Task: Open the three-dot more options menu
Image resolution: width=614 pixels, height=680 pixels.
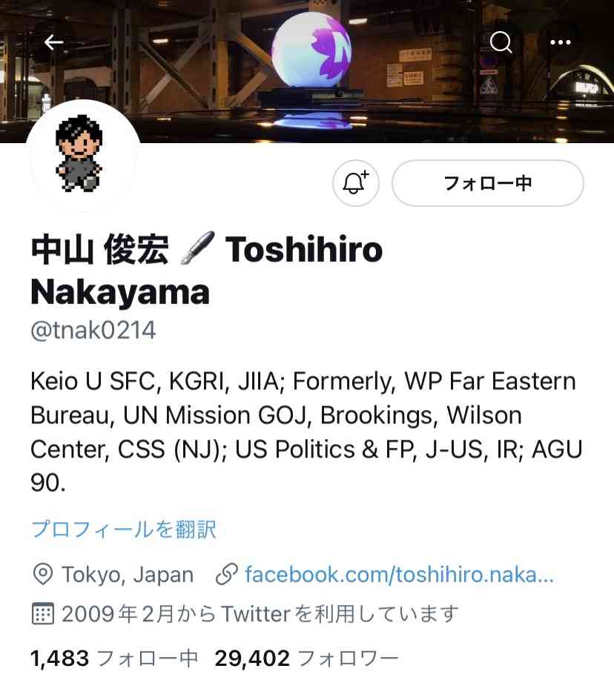Action: (560, 42)
